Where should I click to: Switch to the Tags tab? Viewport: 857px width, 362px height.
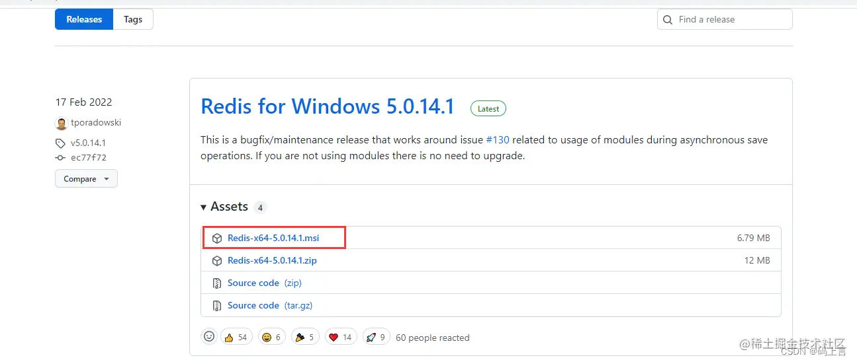click(x=133, y=19)
